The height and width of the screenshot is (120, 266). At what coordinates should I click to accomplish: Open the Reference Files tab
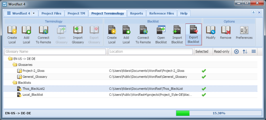(x=162, y=13)
